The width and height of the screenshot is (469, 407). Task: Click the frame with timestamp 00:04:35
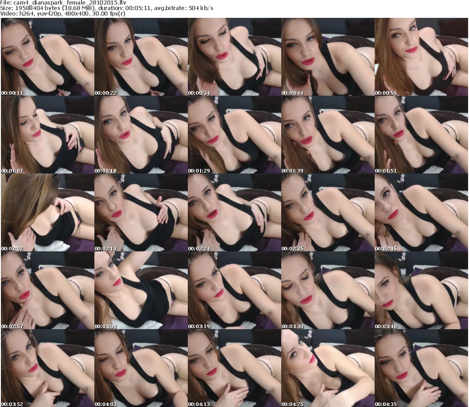click(x=421, y=368)
